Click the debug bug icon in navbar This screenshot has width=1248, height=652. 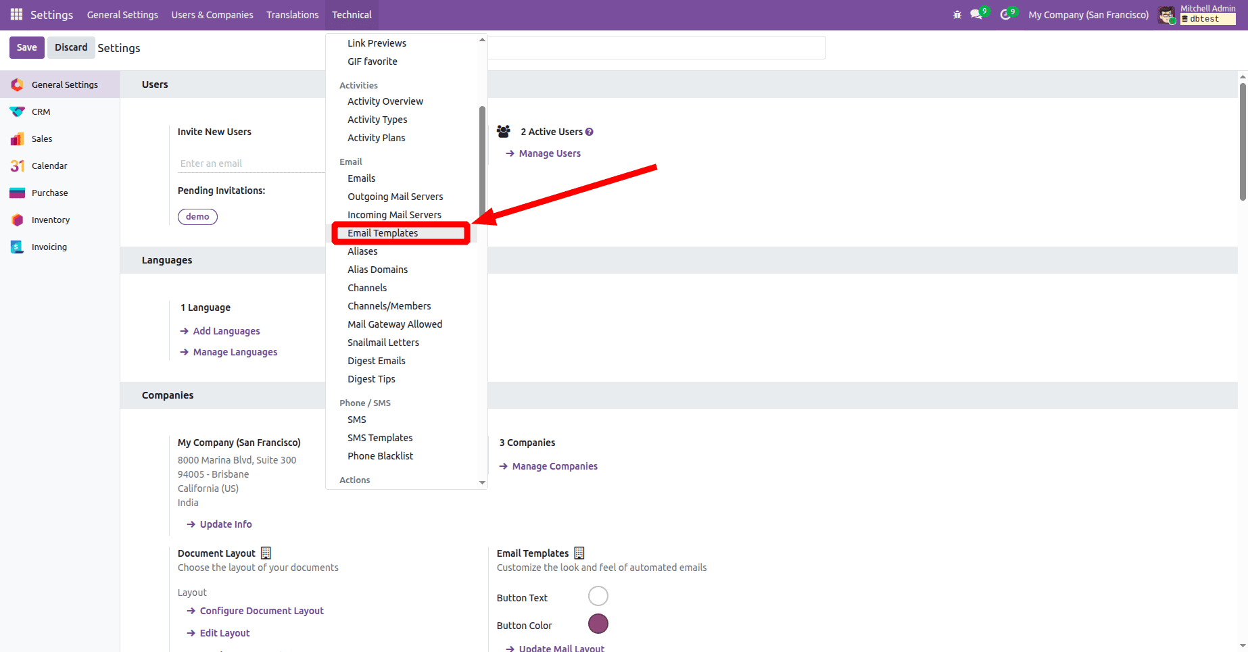coord(957,14)
